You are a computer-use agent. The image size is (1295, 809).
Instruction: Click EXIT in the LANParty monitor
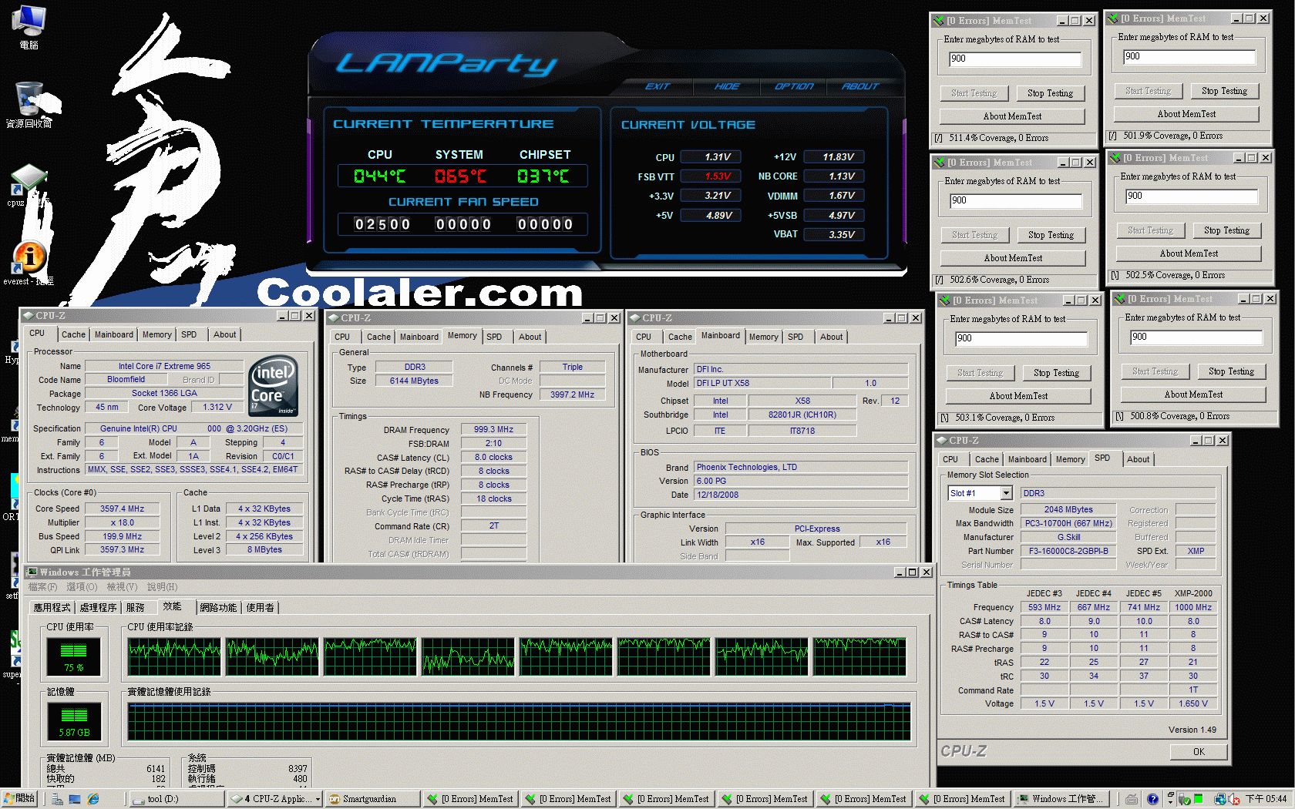coord(658,86)
